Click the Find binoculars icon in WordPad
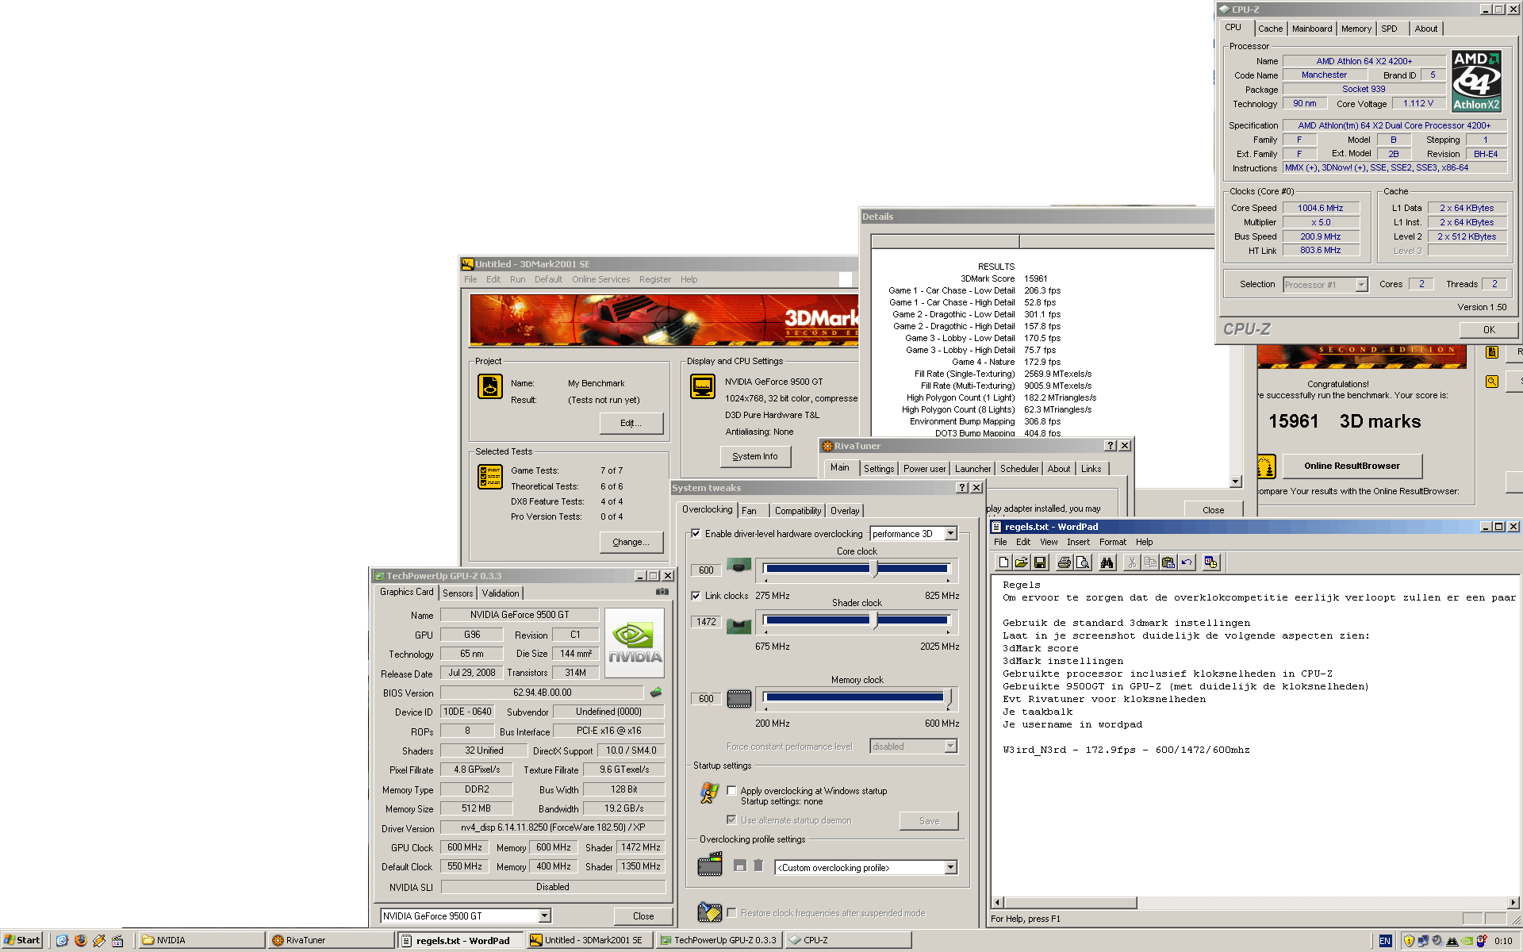1523x952 pixels. click(x=1107, y=562)
